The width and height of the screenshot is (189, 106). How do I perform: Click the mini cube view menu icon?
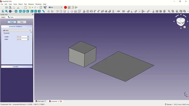click(184, 27)
